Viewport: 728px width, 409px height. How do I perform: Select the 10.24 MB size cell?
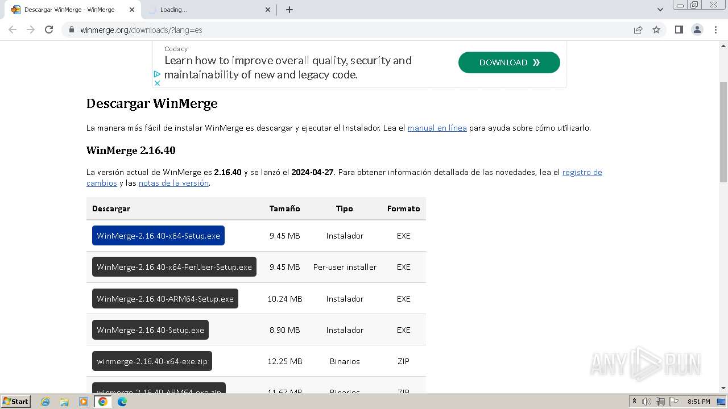tap(285, 299)
